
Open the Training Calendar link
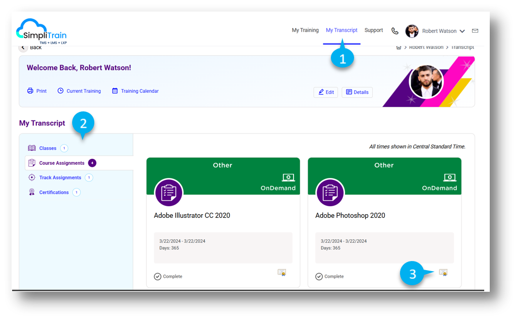(135, 91)
